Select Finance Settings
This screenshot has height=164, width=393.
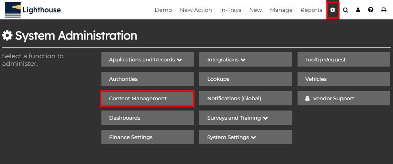click(x=147, y=137)
